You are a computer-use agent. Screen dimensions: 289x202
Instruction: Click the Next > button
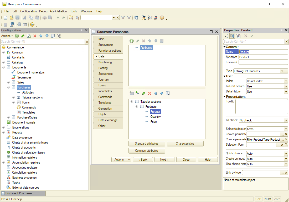[x=164, y=160]
